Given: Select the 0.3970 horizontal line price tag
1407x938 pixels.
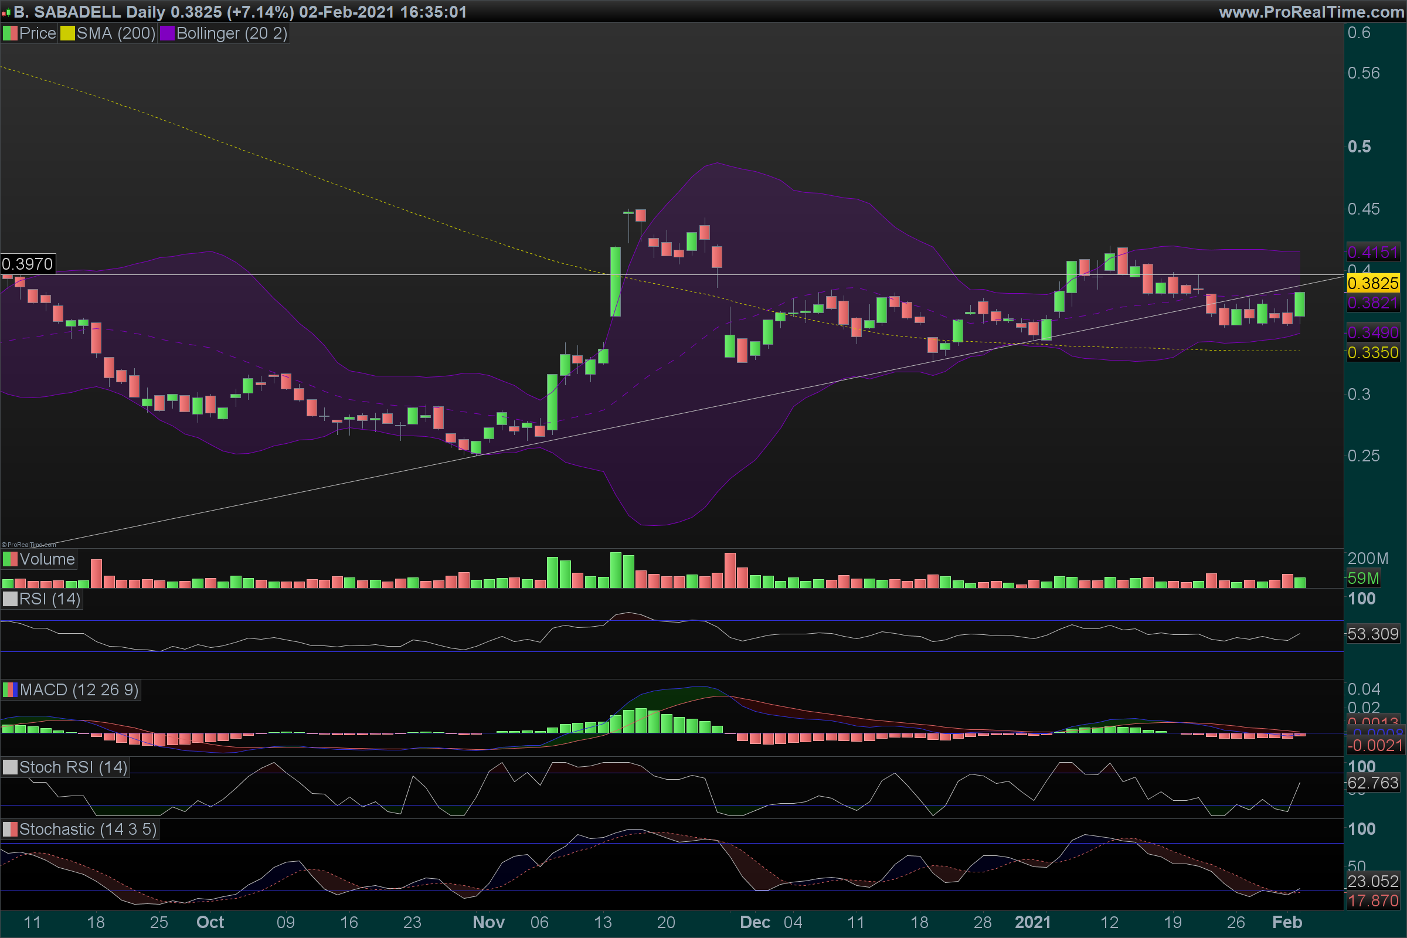Looking at the screenshot, I should (x=28, y=264).
